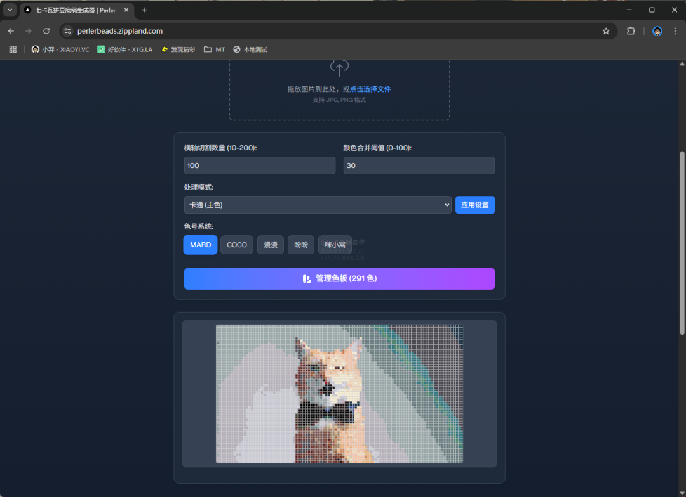The height and width of the screenshot is (497, 686).
Task: Open the 好软件 - X1G.LA bookmark
Action: (x=125, y=49)
